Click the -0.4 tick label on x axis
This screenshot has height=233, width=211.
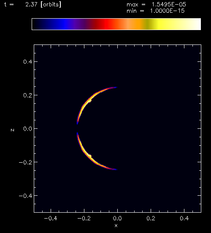click(51, 218)
